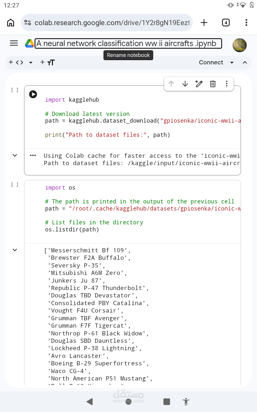Delete the selected cell
Image resolution: width=257 pixels, height=412 pixels.
coord(213,84)
